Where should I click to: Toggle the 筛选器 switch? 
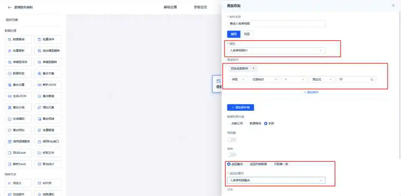[232, 140]
